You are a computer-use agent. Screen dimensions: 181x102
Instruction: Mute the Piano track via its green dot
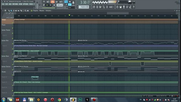pos(12,28)
